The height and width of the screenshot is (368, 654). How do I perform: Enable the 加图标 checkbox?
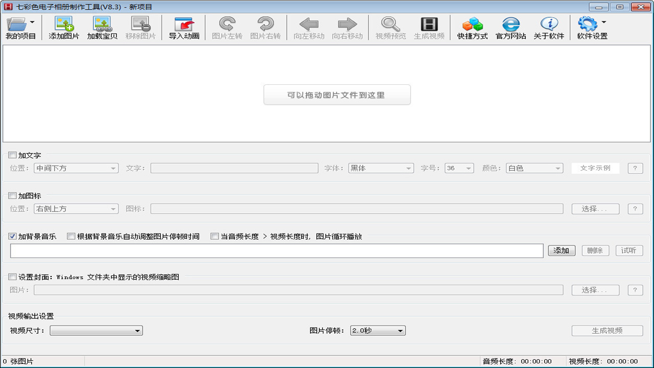(13, 196)
